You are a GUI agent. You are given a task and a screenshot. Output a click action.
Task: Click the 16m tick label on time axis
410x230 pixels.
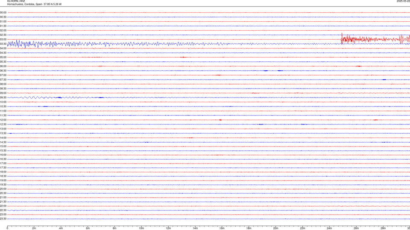(222, 228)
